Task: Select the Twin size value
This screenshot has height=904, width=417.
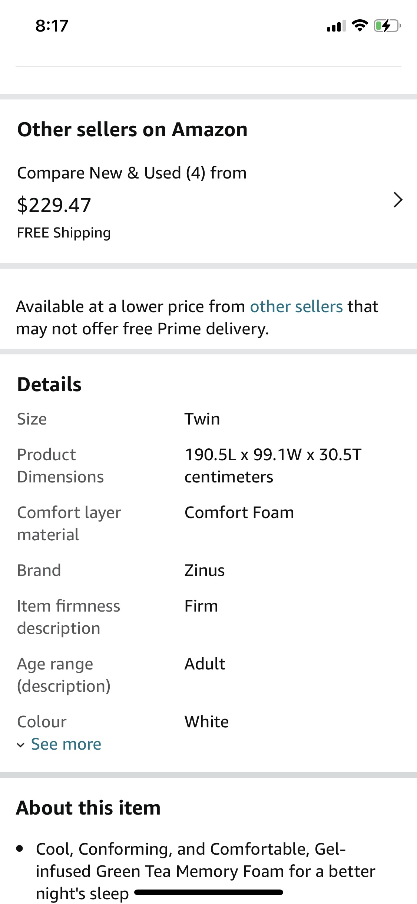Action: pyautogui.click(x=202, y=419)
